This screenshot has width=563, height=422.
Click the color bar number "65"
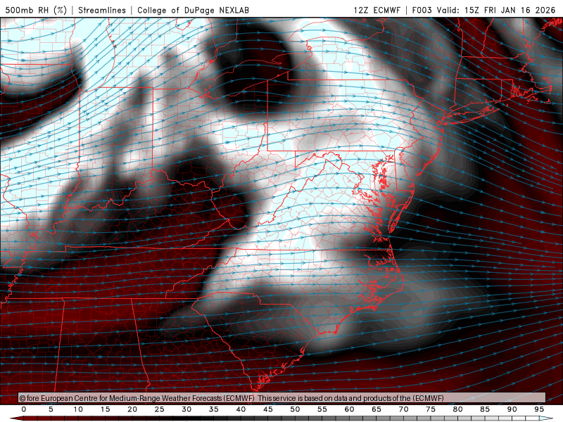[x=377, y=409]
